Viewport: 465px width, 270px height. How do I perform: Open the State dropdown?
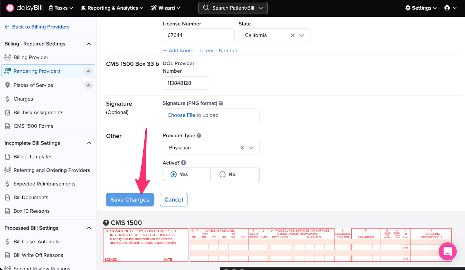[x=302, y=35]
